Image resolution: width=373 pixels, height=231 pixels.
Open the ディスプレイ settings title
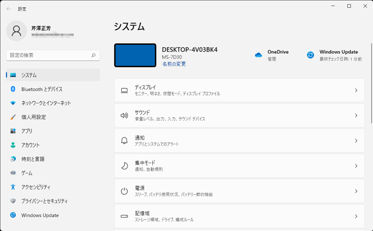146,87
